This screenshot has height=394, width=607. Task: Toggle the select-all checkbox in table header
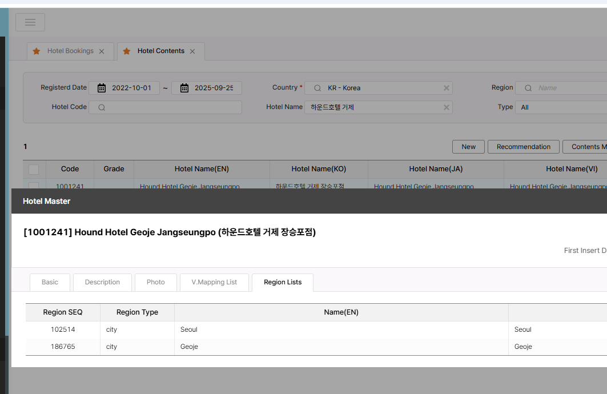(34, 169)
